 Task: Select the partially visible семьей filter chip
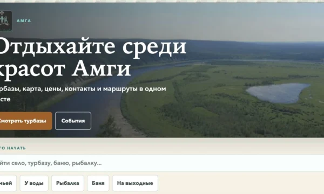pos(8,183)
